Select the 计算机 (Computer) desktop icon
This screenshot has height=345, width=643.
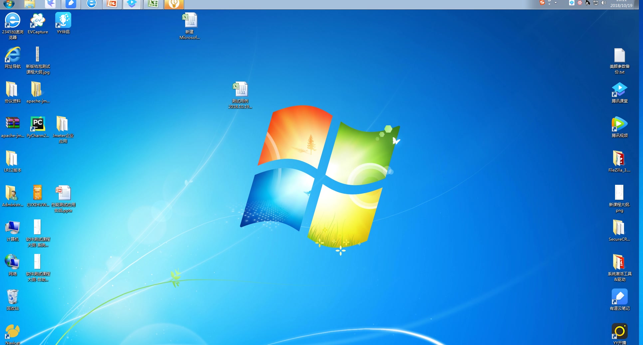pos(13,231)
